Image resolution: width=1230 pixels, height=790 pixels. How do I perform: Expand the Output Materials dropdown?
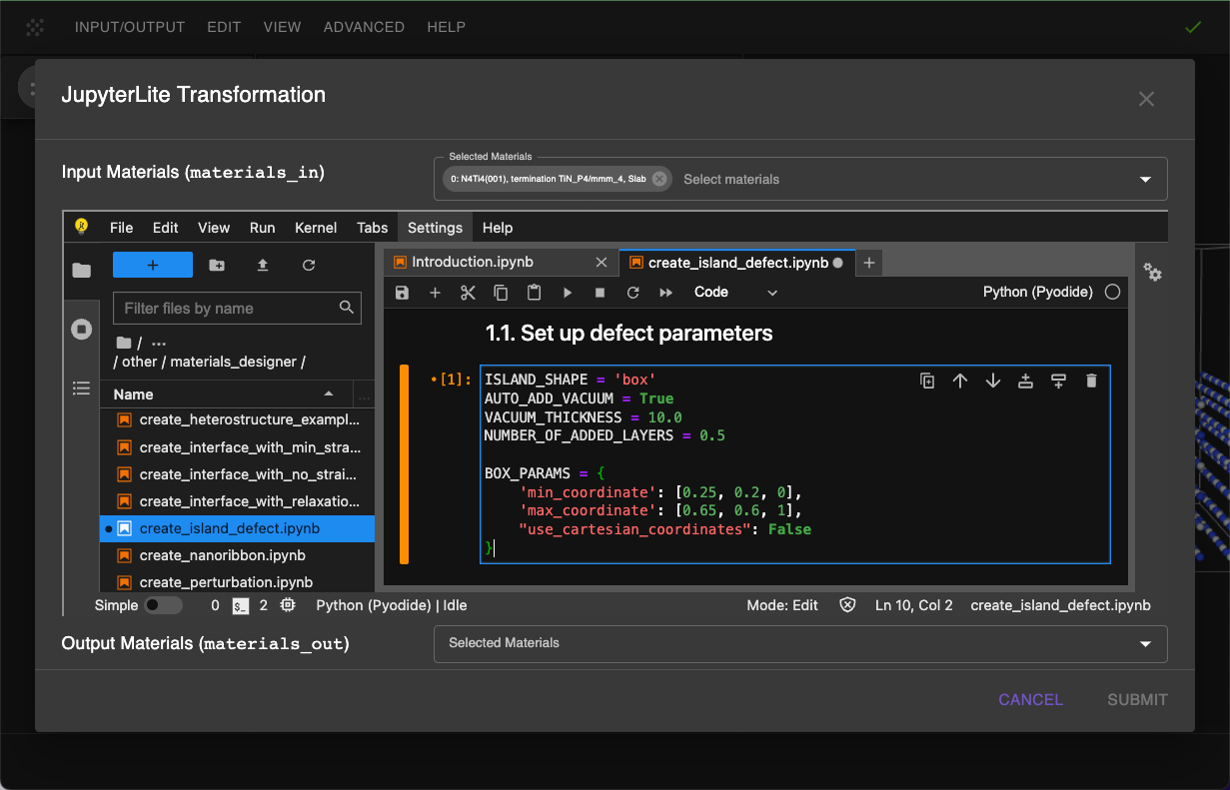(1145, 644)
